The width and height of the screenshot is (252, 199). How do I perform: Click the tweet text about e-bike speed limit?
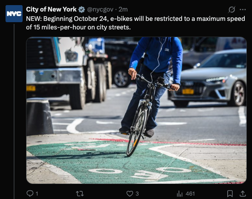[x=136, y=23]
